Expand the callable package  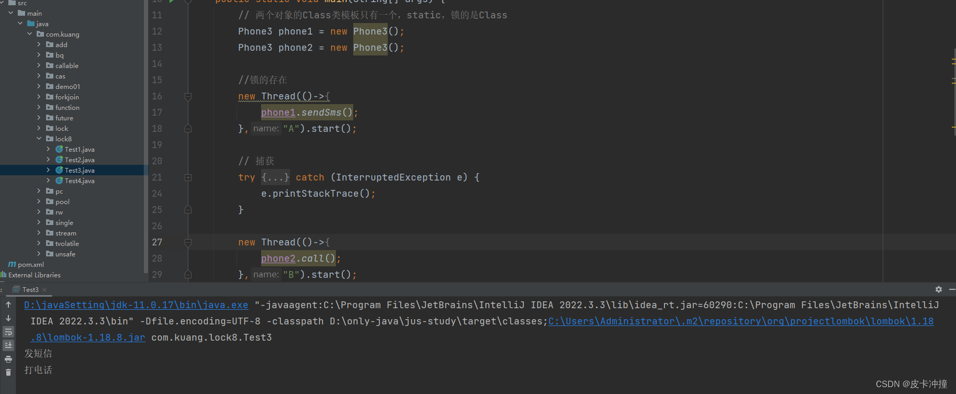tap(39, 65)
